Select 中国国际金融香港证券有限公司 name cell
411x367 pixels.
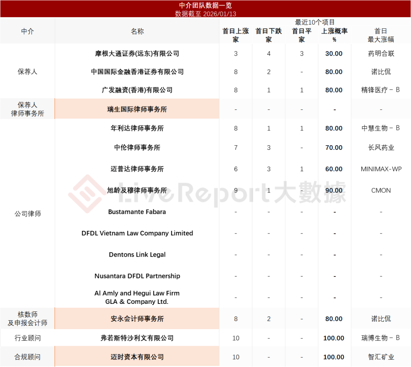137,71
